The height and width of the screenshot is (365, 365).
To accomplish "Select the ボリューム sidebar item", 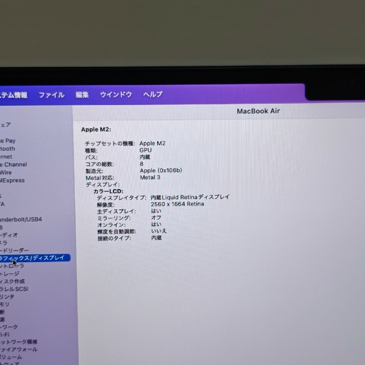I will tap(11, 357).
